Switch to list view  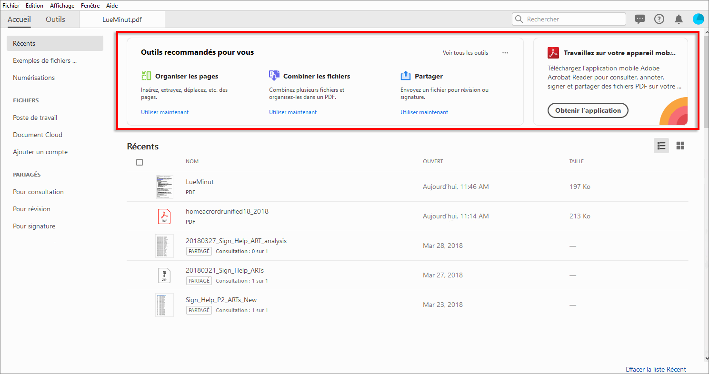[x=661, y=146]
